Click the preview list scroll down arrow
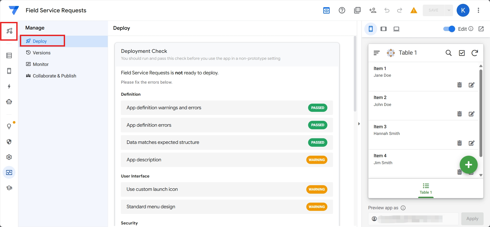The height and width of the screenshot is (227, 490). coord(481,175)
